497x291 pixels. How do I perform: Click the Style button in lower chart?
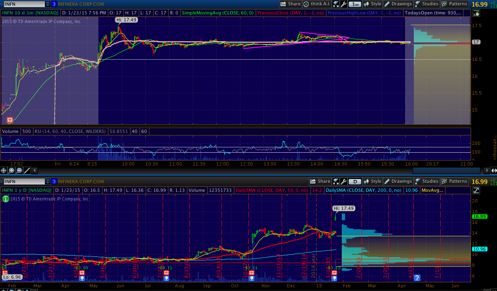point(372,182)
